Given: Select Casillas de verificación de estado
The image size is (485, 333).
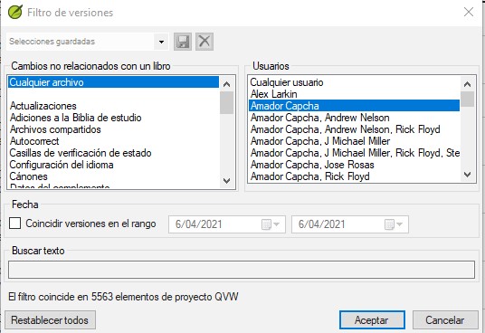Looking at the screenshot, I should 113,153.
